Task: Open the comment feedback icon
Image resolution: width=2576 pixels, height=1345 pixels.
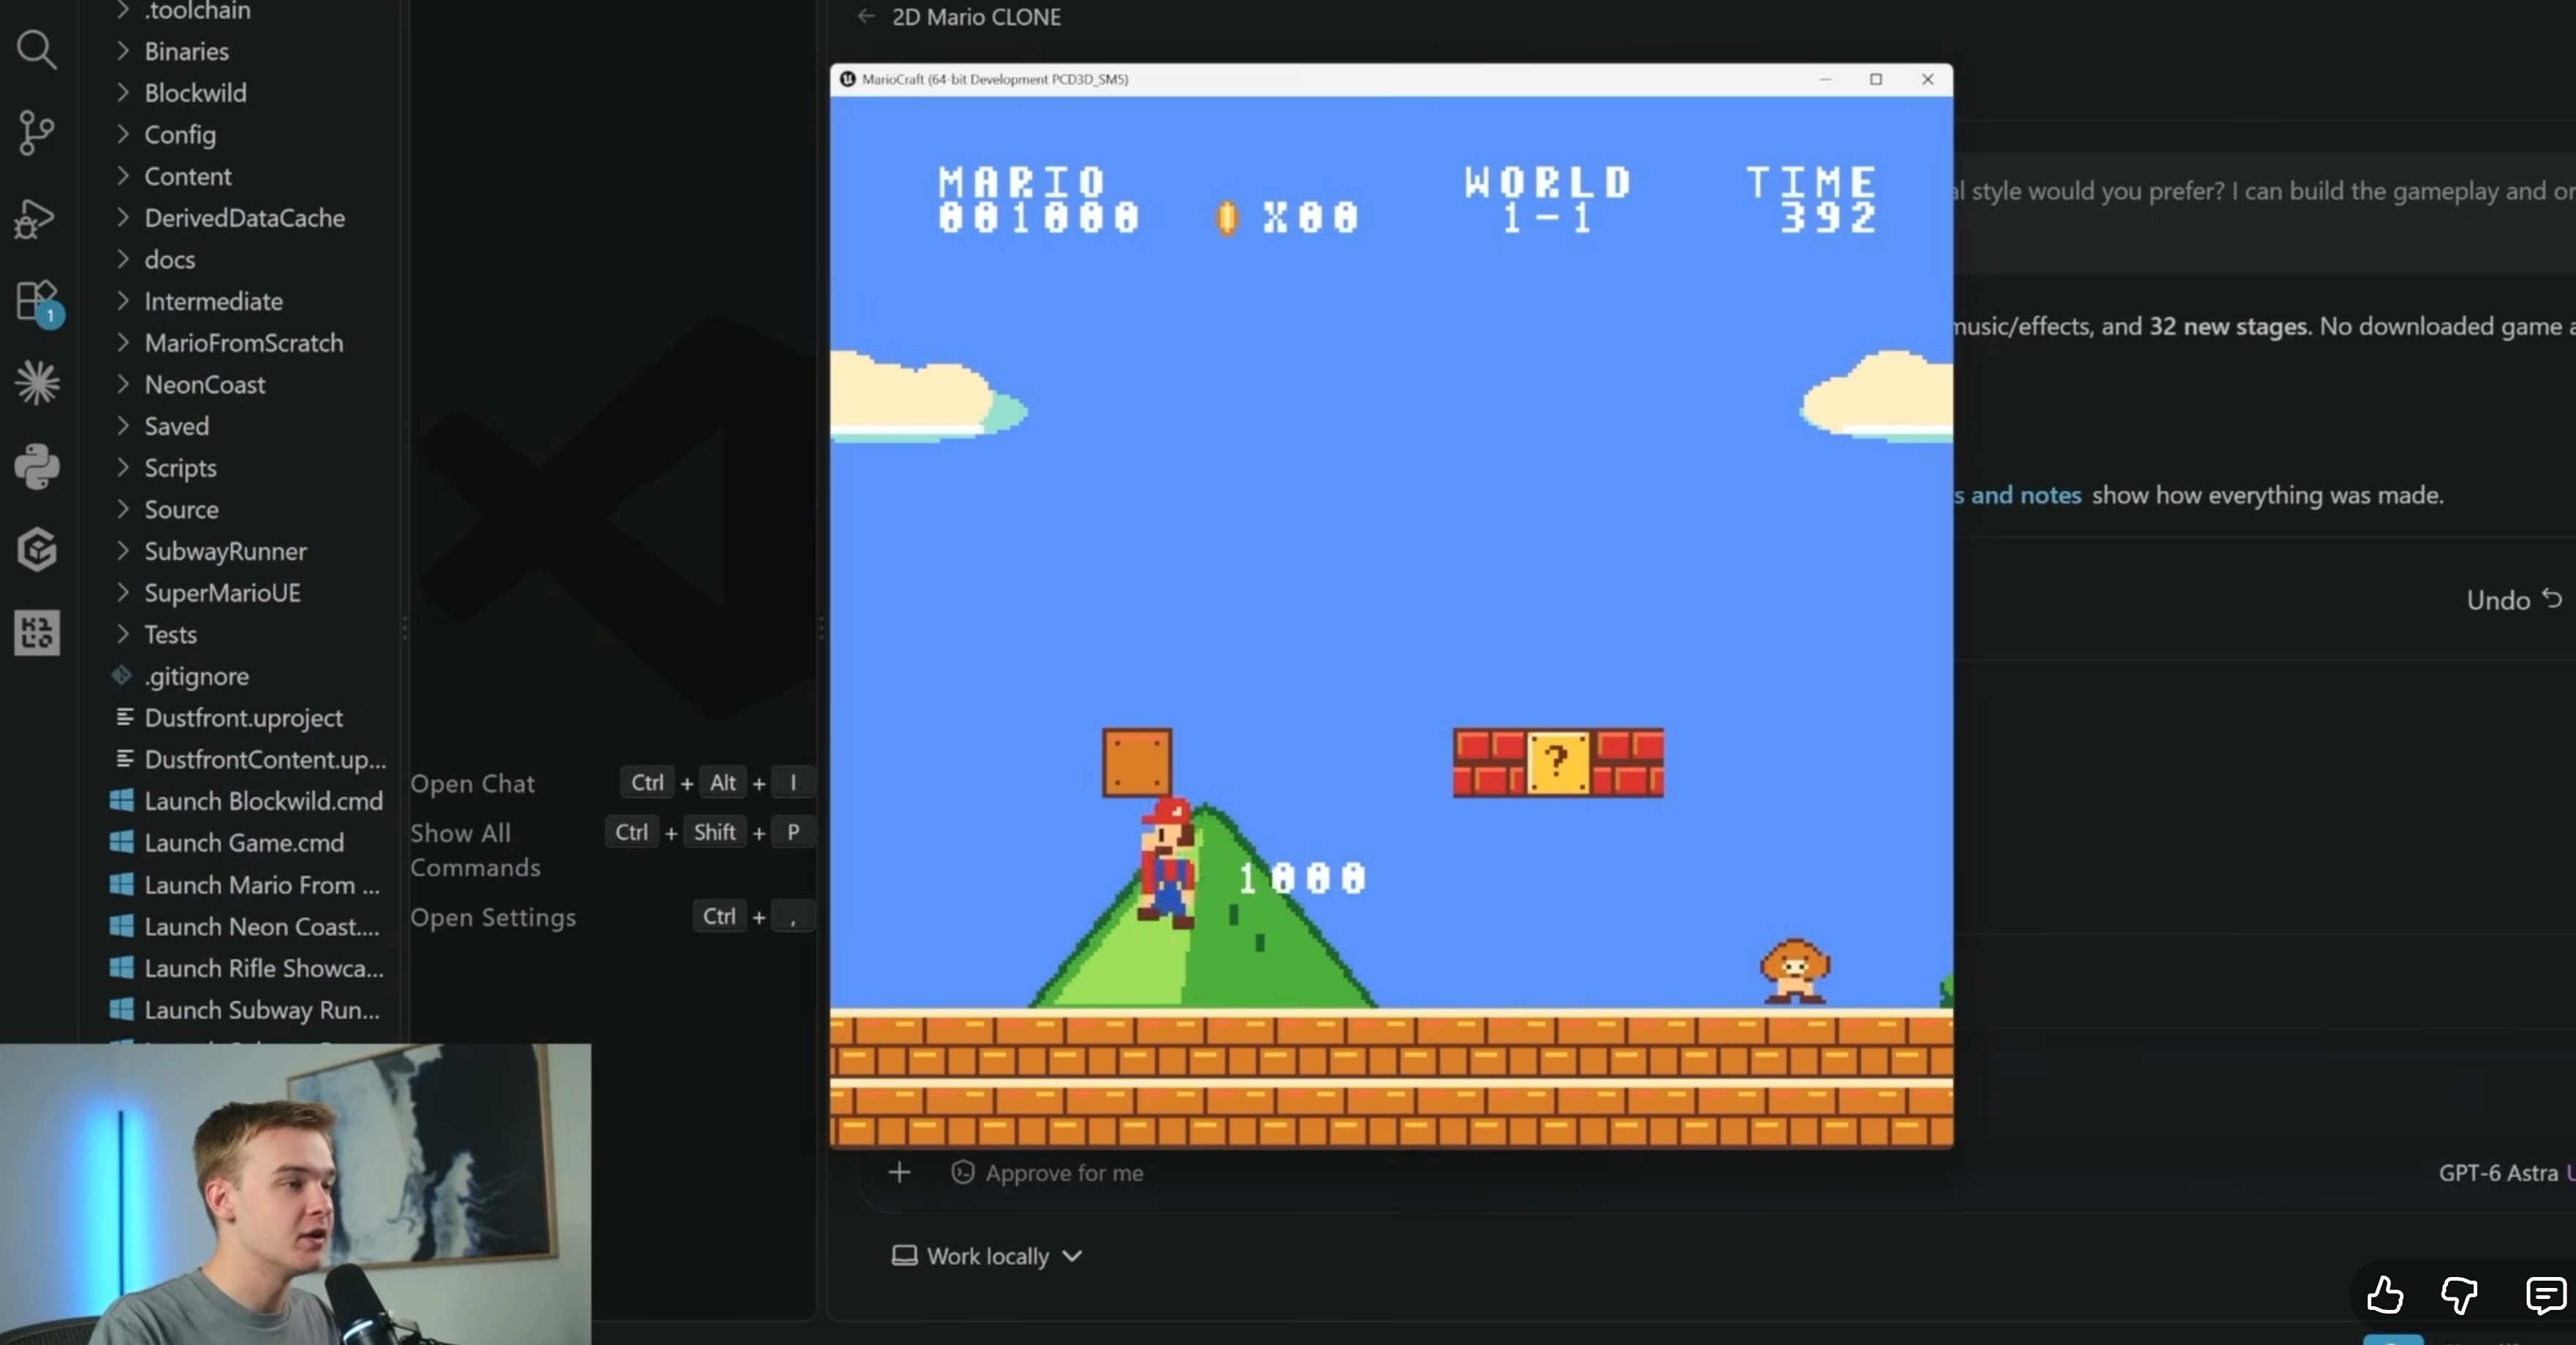Action: point(2545,1295)
